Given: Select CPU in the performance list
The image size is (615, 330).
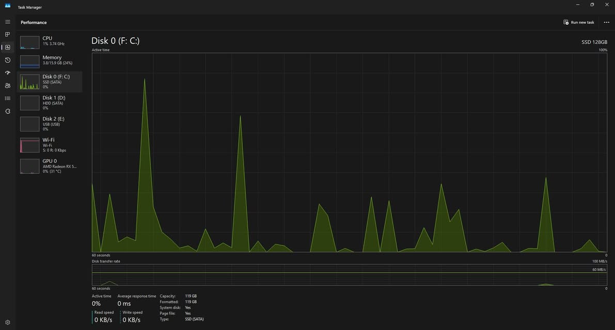Looking at the screenshot, I should tap(50, 41).
